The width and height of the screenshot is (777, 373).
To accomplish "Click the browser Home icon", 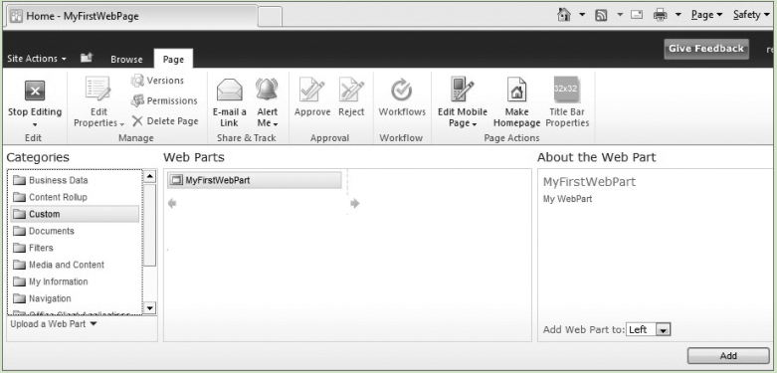I will pyautogui.click(x=564, y=15).
